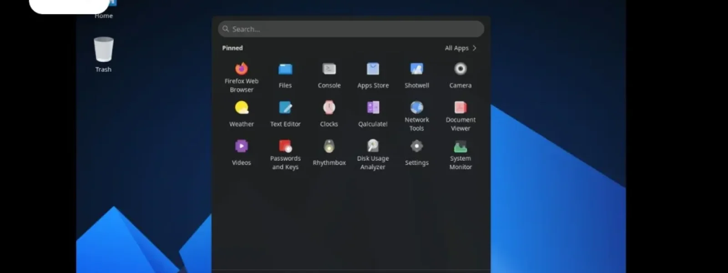
Task: Open the Settings app
Action: [x=417, y=146]
